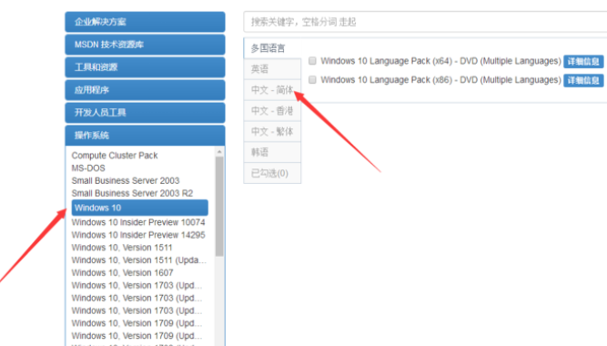Click the OS list scroll-up arrow
This screenshot has height=346, width=607.
coord(219,151)
